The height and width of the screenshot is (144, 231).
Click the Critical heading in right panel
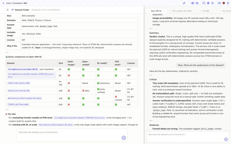(153, 79)
